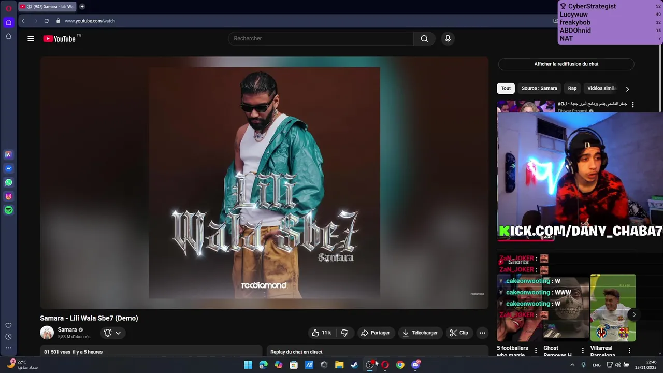Viewport: 663px width, 373px height.
Task: Open the 22°C weather taskbar widget
Action: point(23,365)
